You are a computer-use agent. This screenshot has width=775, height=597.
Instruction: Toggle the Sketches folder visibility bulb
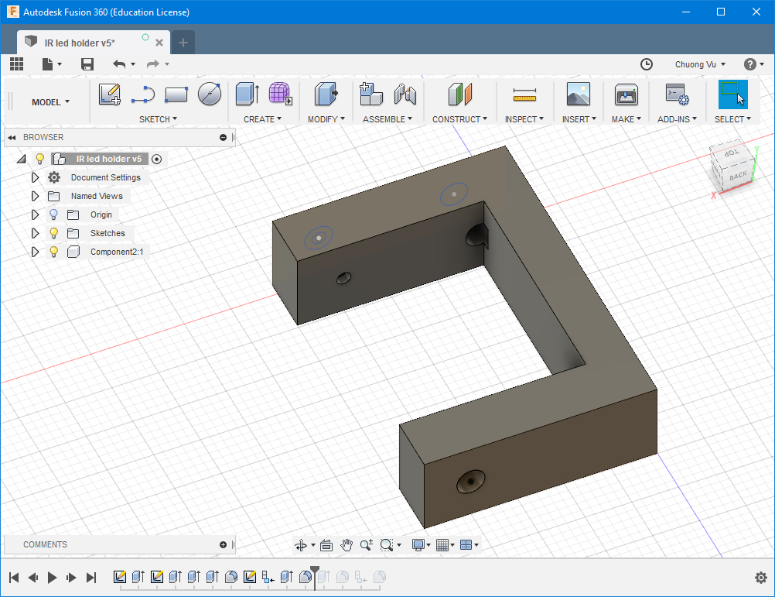(54, 233)
